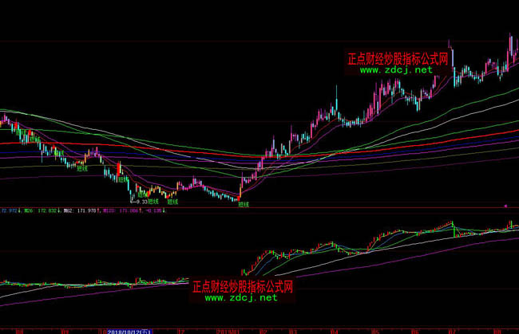Viewport: 519px width, 334px height.
Task: Click the rightmost 短线 signal label
Action: [244, 204]
